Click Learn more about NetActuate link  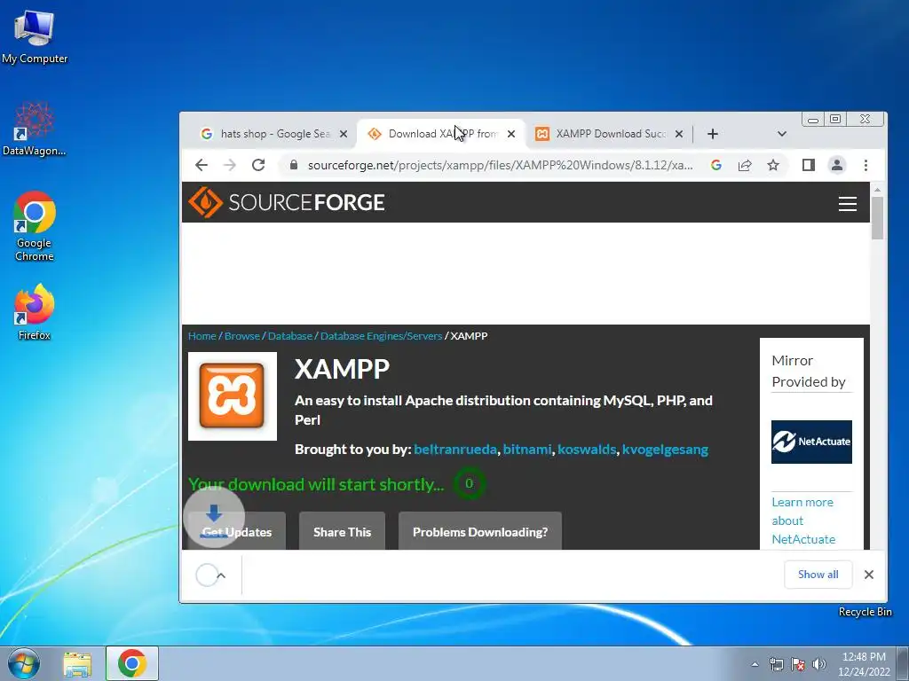pos(803,521)
